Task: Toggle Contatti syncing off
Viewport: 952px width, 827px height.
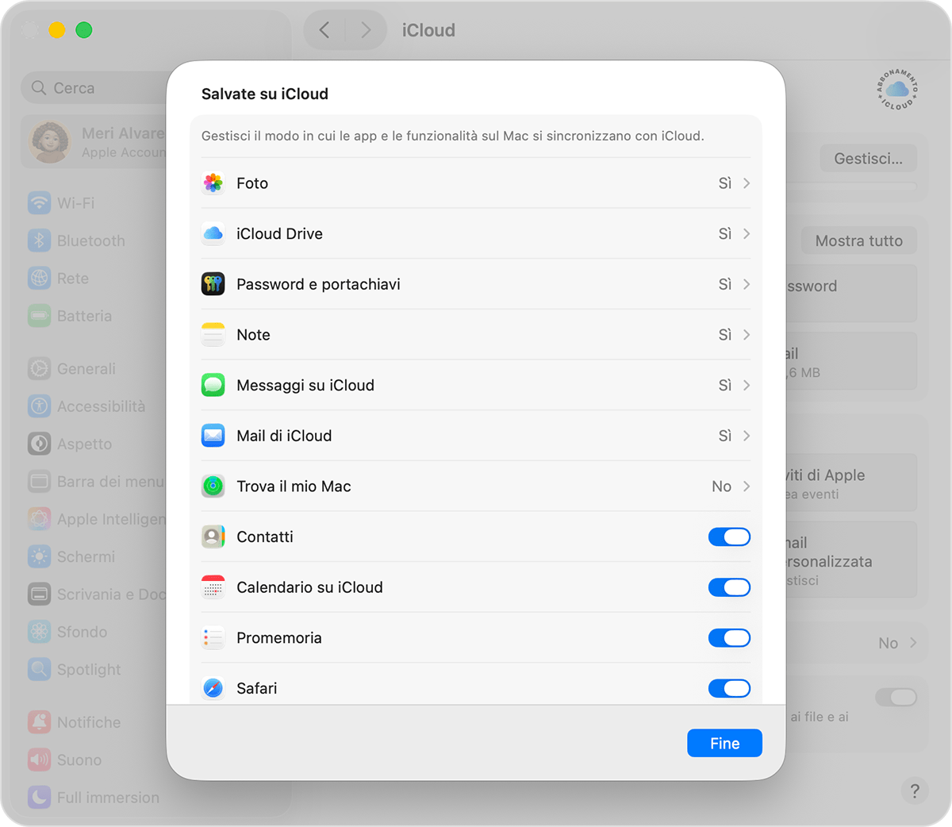Action: [x=728, y=537]
